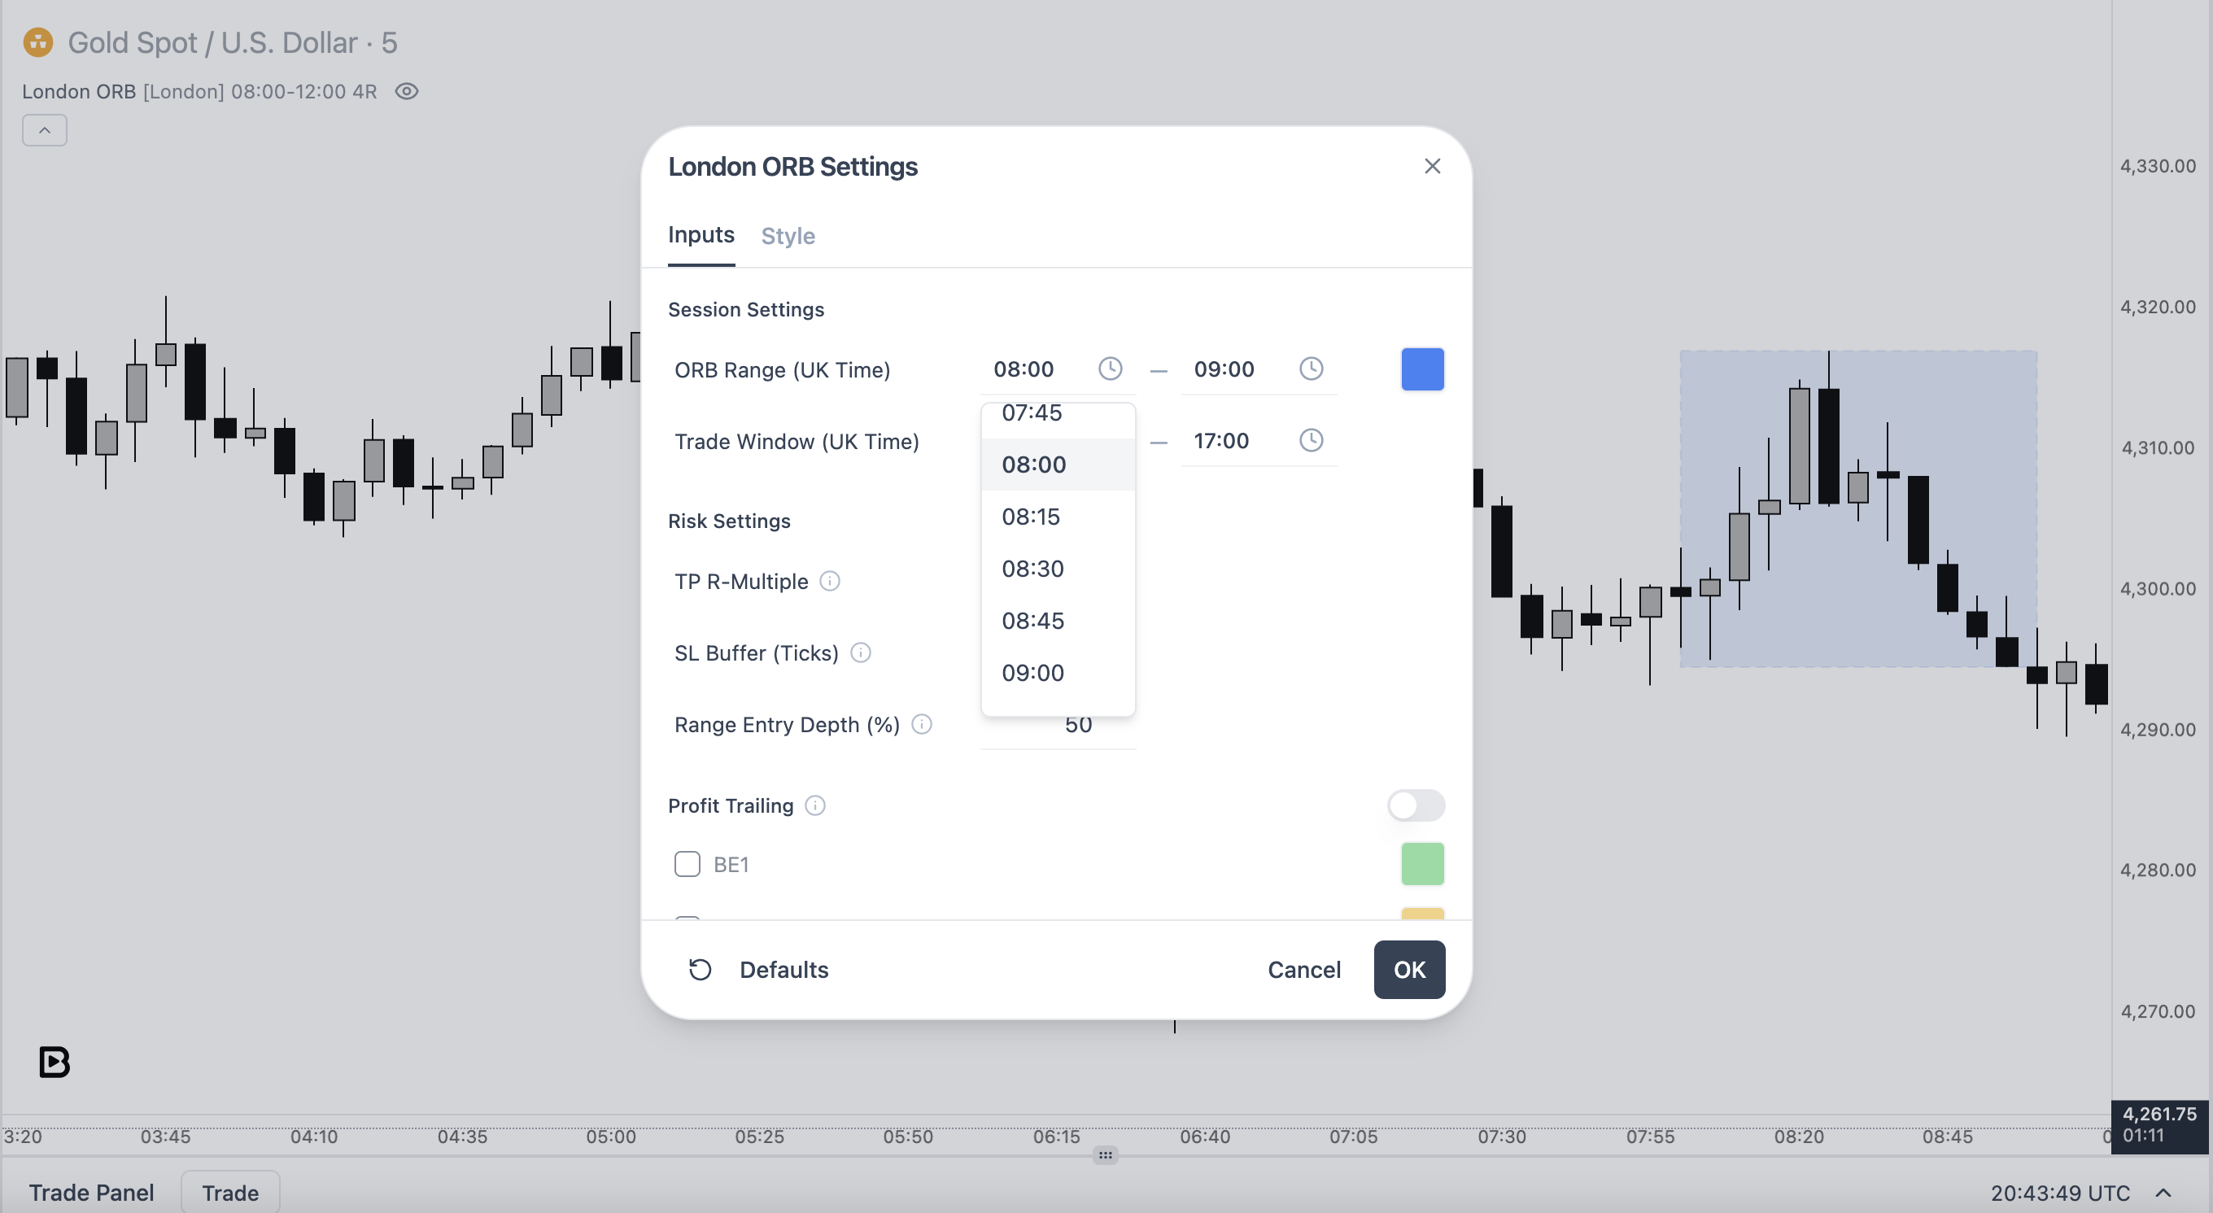
Task: Click clock icon beside Trade Window 17:00
Action: 1311,441
